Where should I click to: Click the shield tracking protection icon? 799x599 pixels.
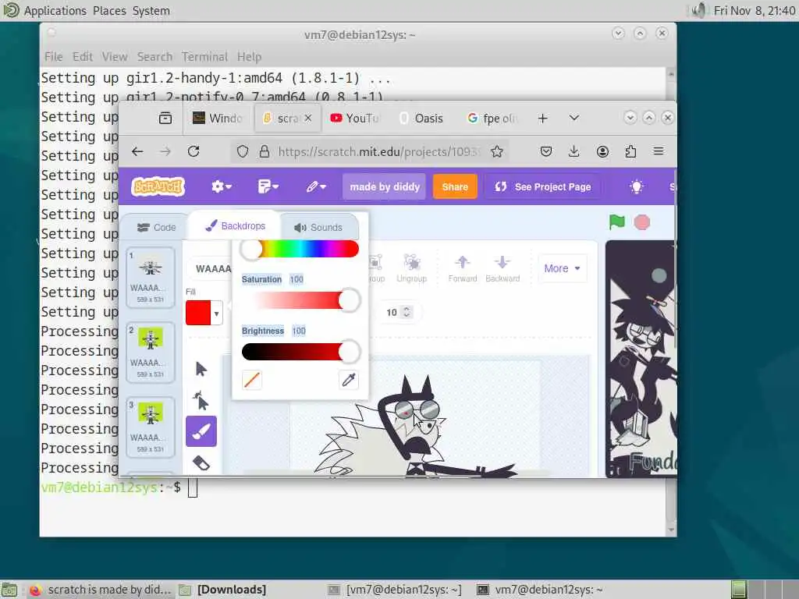click(x=243, y=151)
